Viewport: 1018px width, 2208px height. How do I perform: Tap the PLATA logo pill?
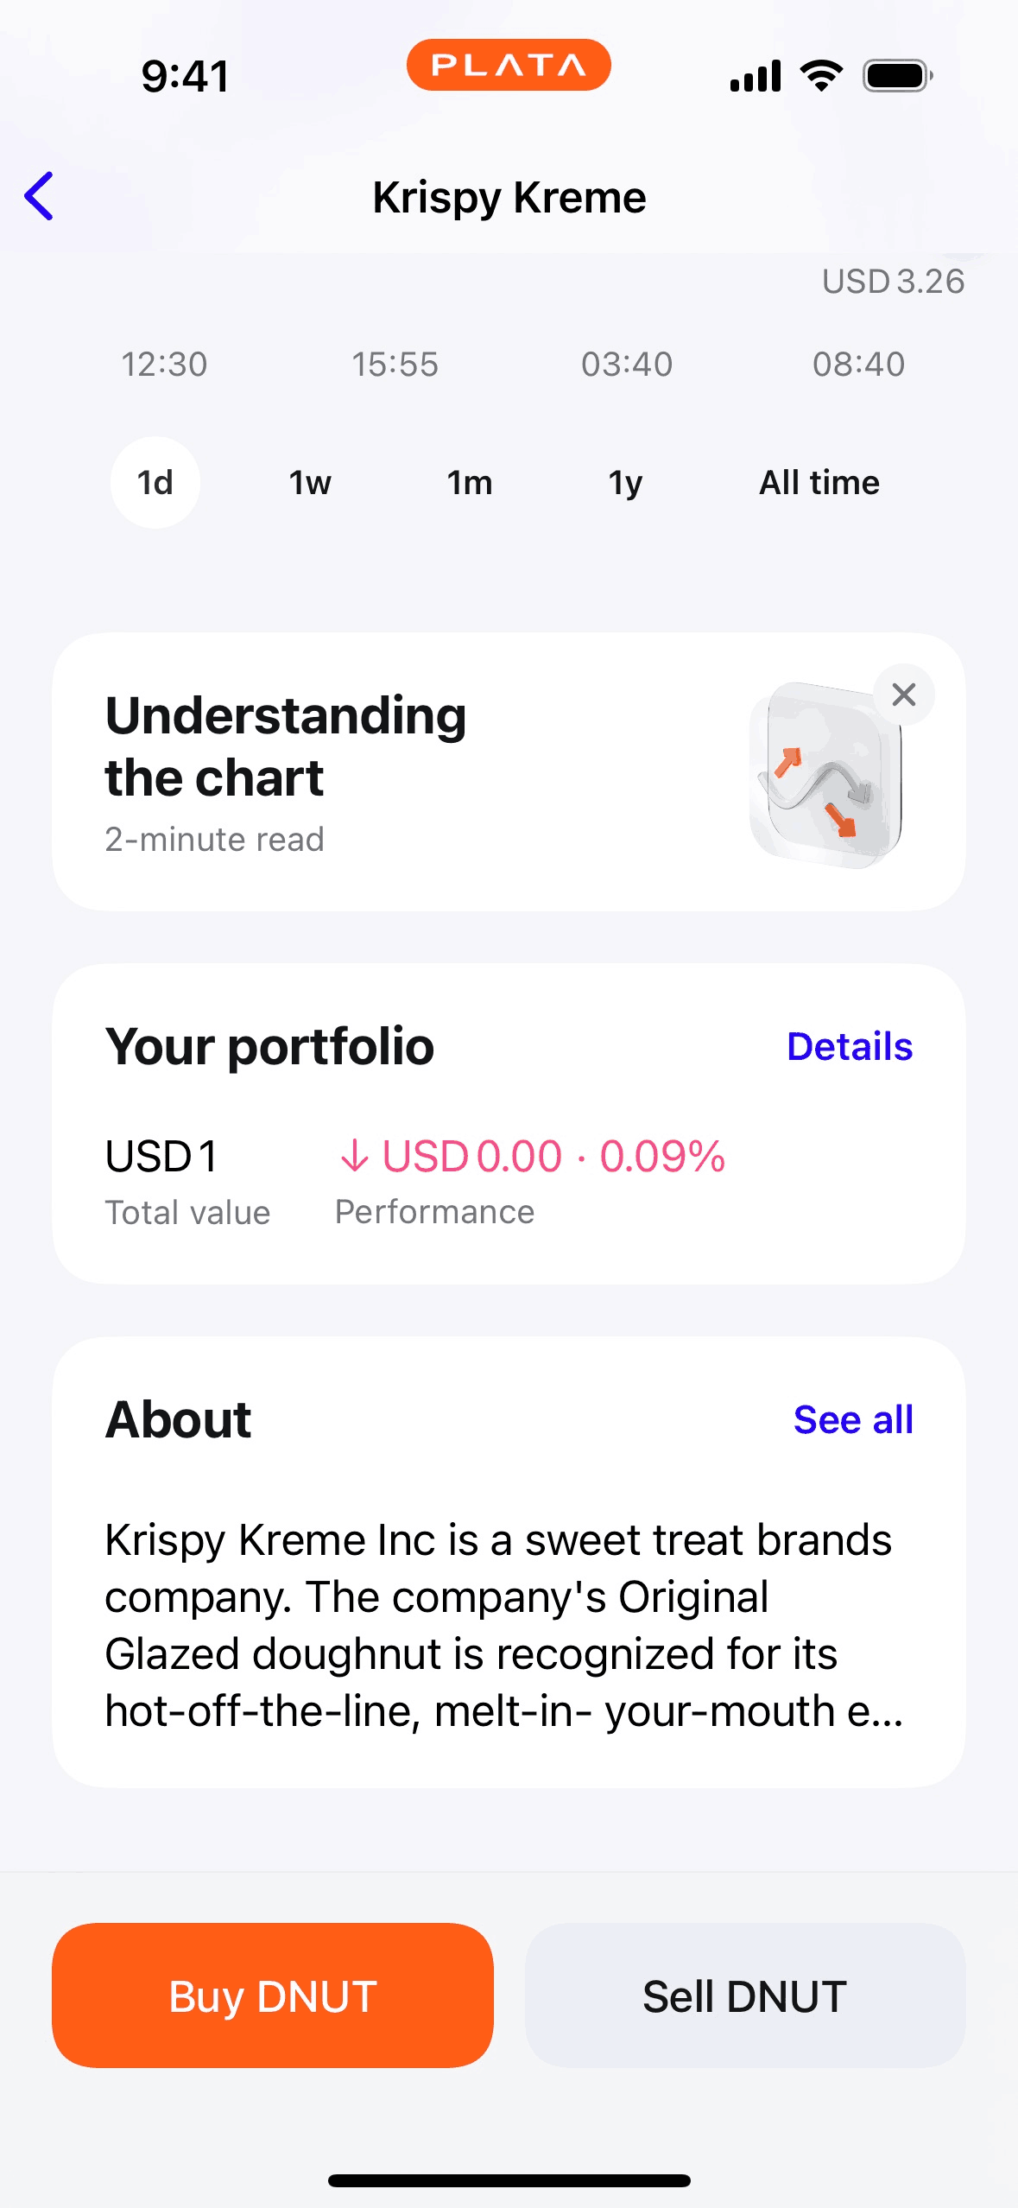tap(509, 66)
